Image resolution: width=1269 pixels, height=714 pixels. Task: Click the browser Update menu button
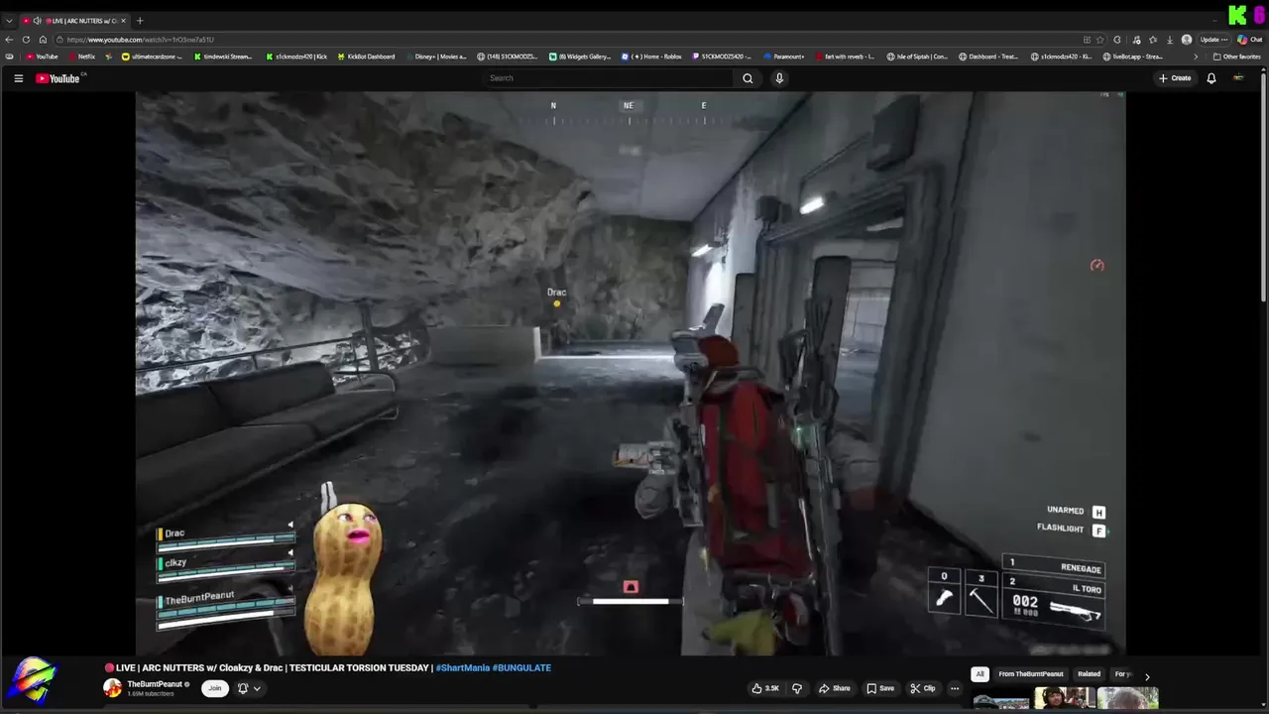pos(1213,40)
